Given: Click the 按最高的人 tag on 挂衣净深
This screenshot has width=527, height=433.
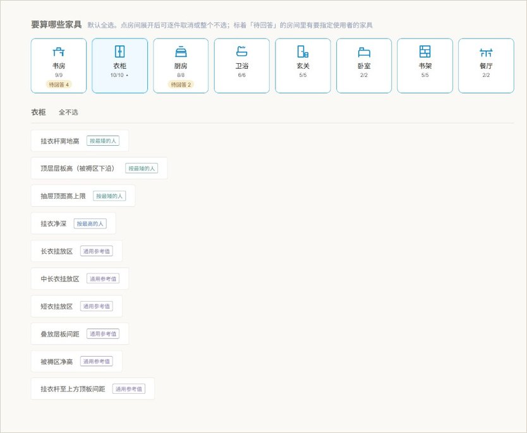Looking at the screenshot, I should (x=90, y=223).
